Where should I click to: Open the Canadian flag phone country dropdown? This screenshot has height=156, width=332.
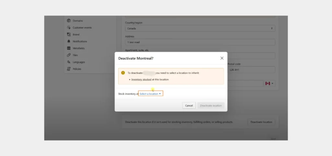pos(269,83)
